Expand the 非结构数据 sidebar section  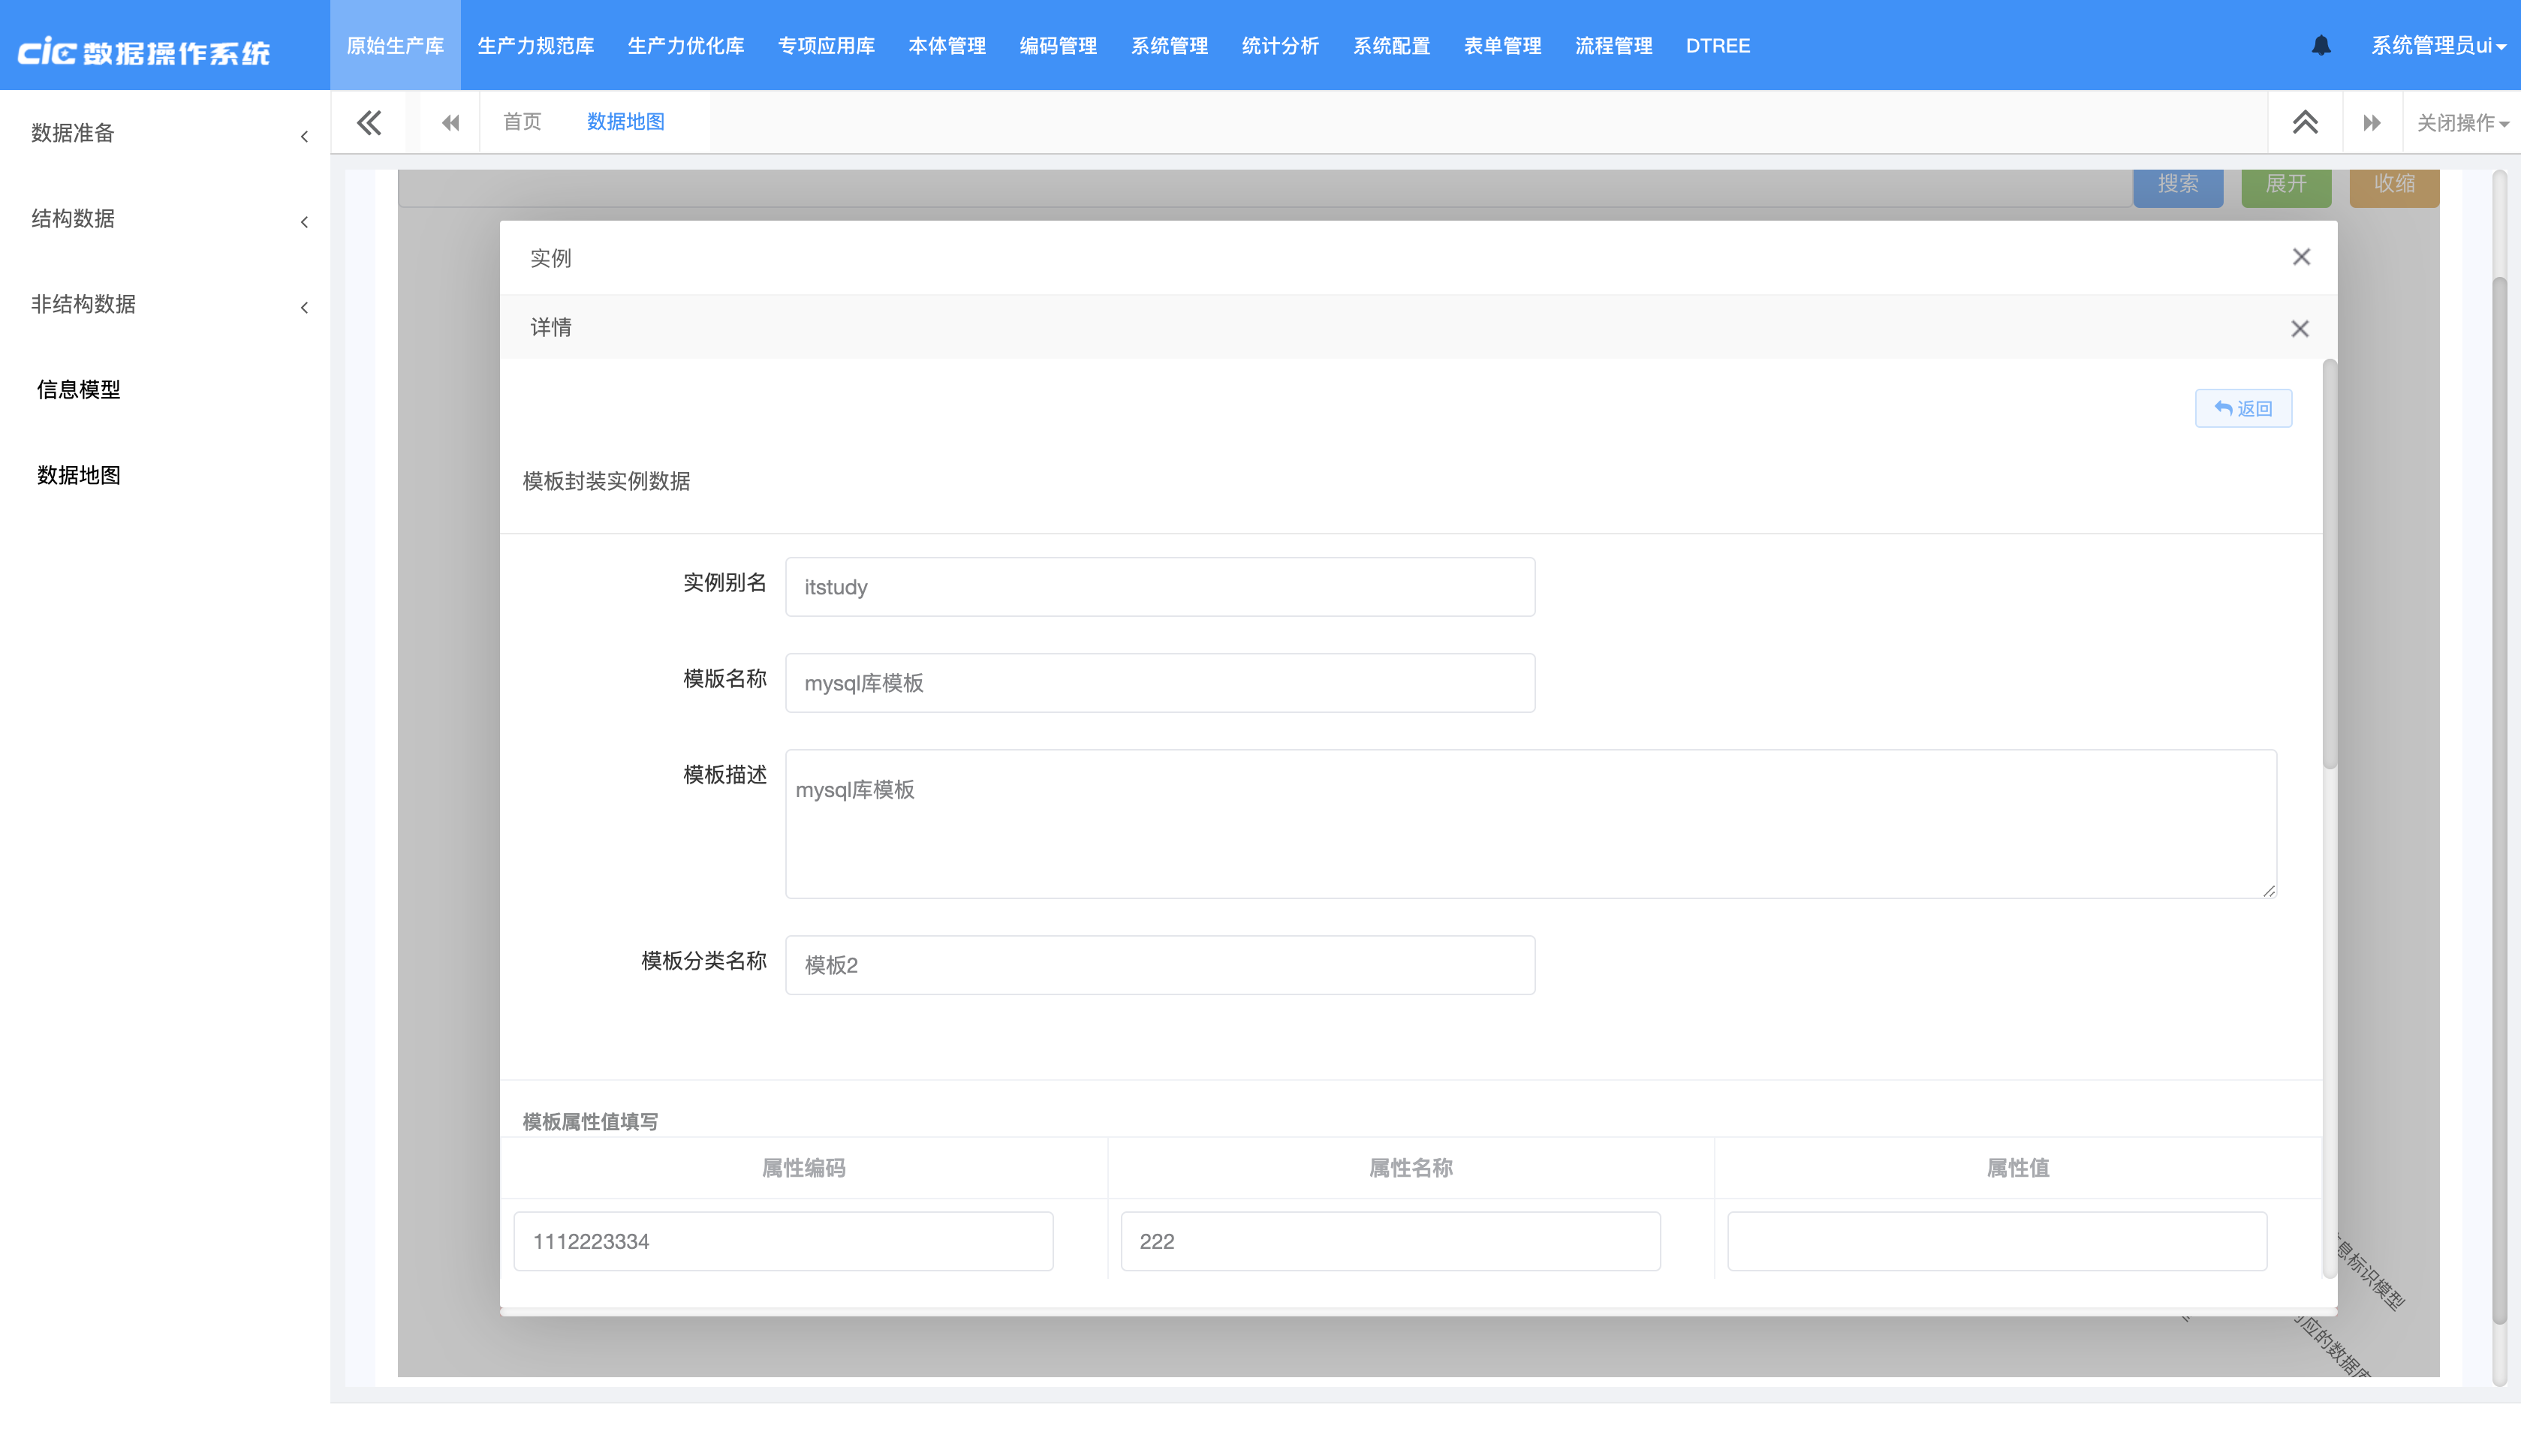[165, 304]
